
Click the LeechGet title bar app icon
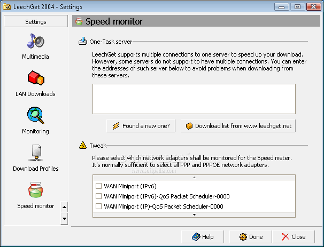[7, 7]
